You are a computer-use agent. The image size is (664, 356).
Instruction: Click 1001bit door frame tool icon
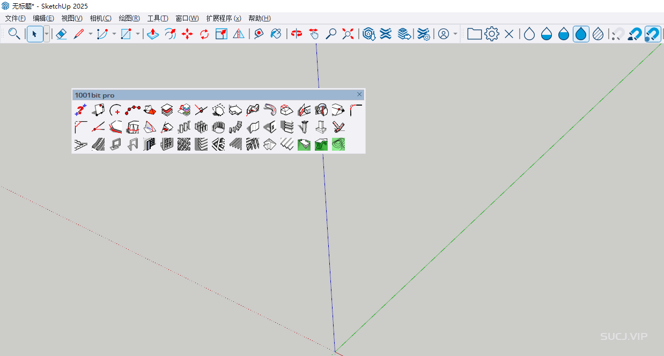click(132, 144)
